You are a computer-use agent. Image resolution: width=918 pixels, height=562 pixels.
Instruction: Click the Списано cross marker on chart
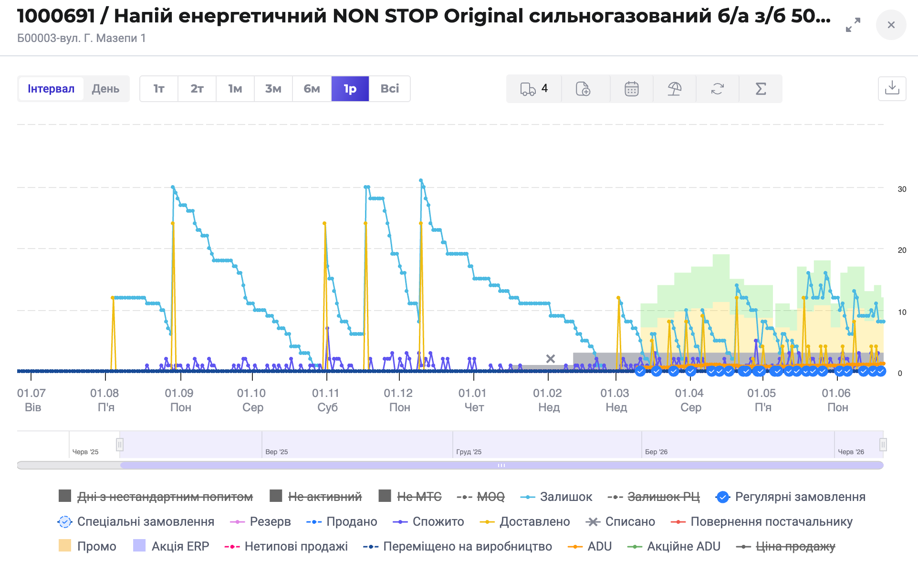(551, 359)
